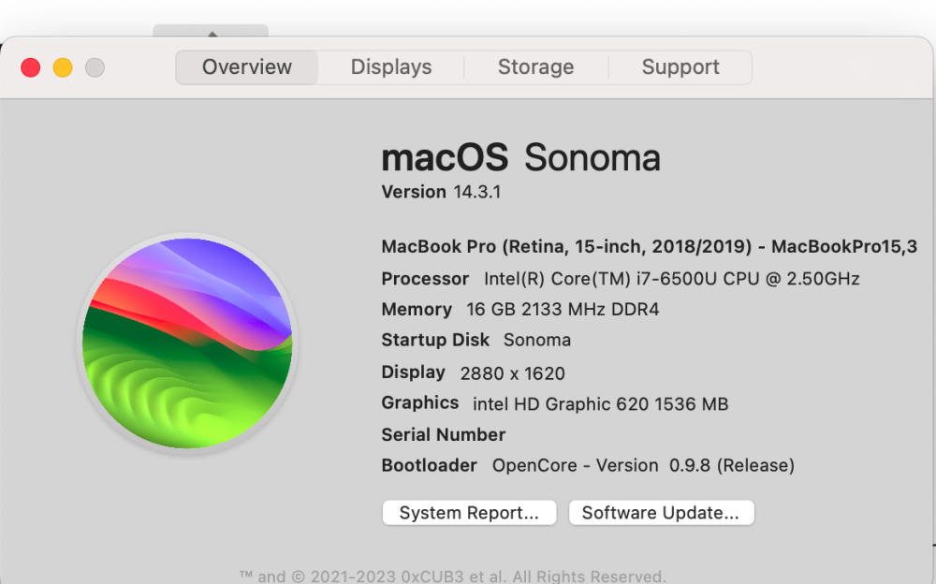Click the greyed-out zoom window button

[95, 67]
